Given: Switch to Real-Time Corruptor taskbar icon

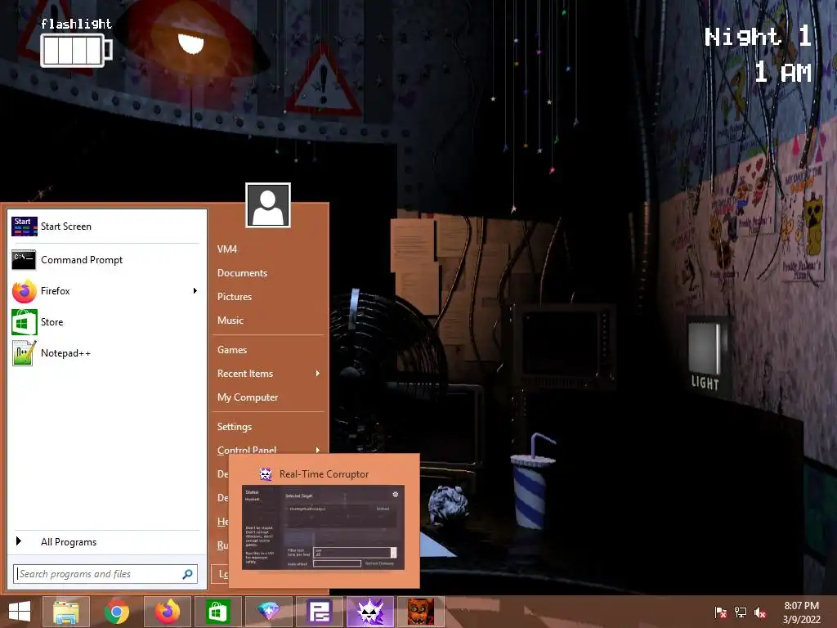Looking at the screenshot, I should tap(370, 612).
